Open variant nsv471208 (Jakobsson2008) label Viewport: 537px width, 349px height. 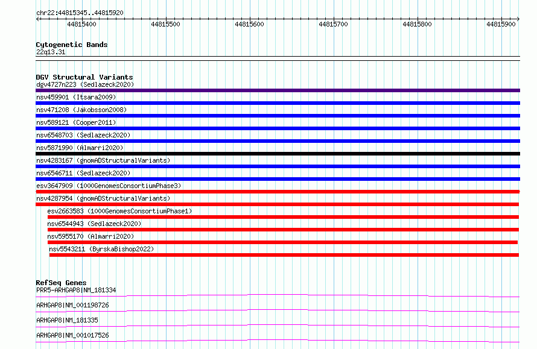[81, 110]
